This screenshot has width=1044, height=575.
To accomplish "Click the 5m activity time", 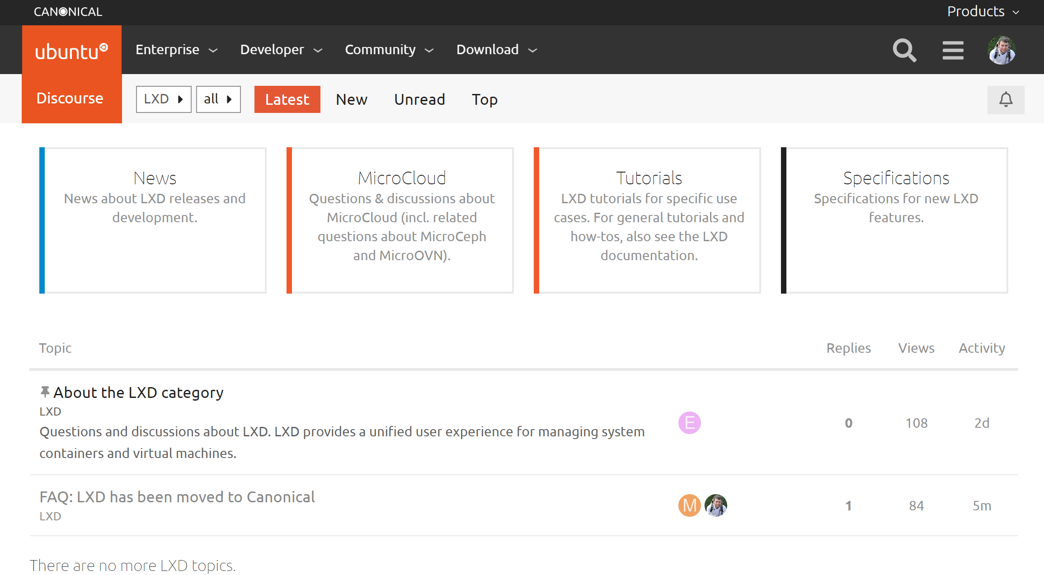I will click(x=982, y=505).
